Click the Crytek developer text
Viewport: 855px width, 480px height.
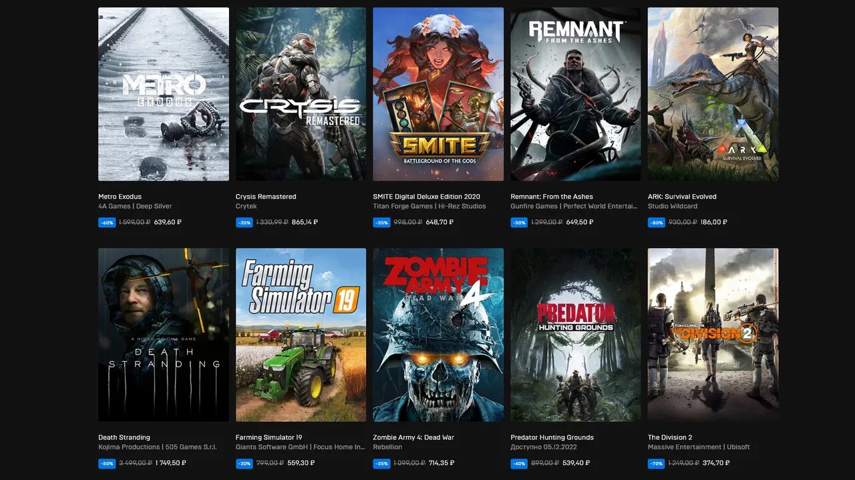[x=246, y=207]
